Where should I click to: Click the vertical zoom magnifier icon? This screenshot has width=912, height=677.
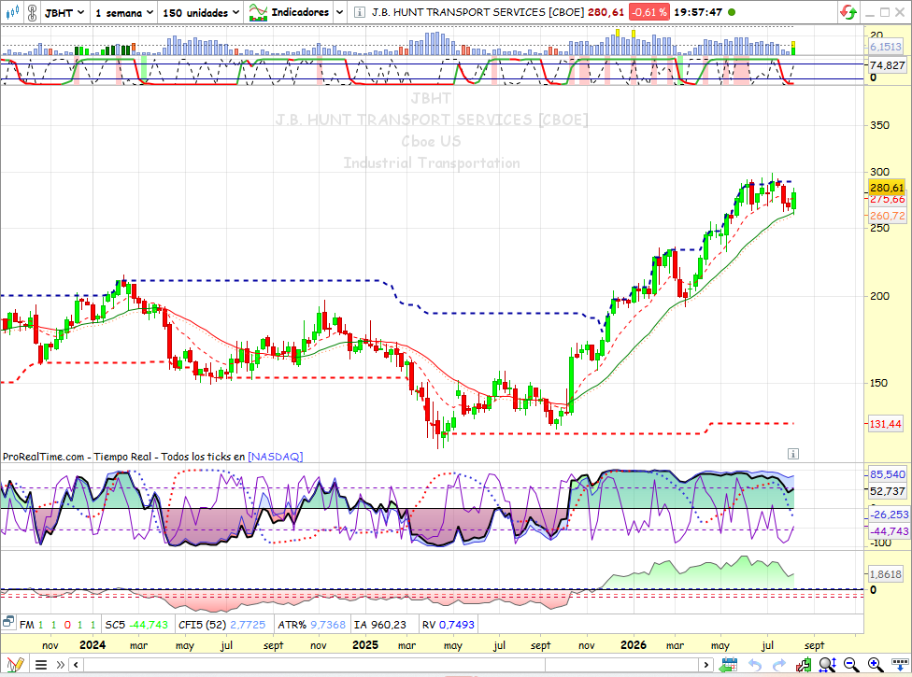coord(827,664)
